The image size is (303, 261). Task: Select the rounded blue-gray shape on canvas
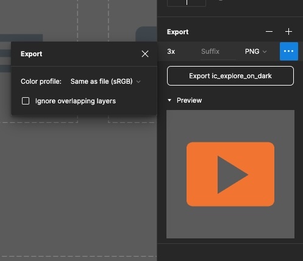click(146, 34)
